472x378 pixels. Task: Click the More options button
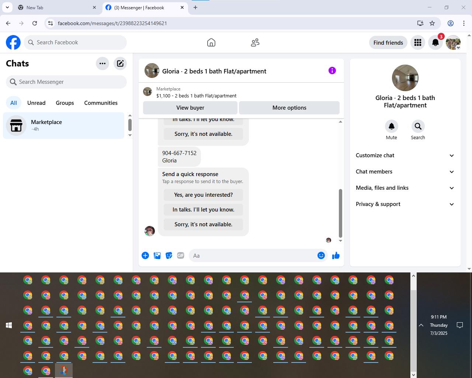[289, 108]
